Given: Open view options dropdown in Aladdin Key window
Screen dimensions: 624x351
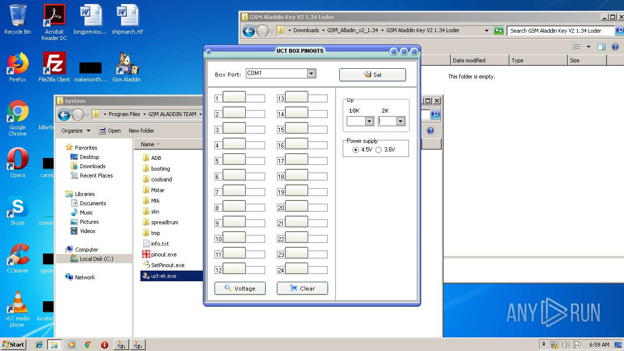Looking at the screenshot, I should [x=588, y=47].
